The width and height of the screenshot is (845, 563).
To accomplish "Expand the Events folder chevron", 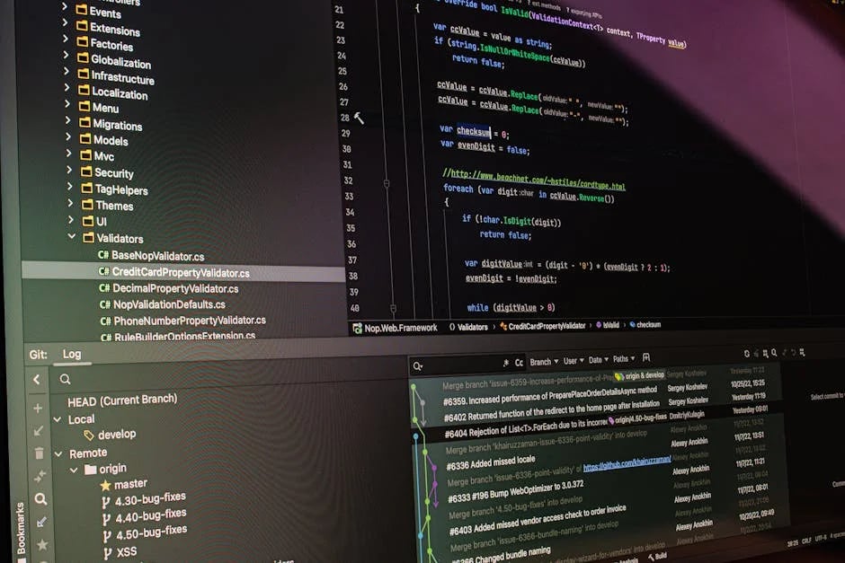I will (65, 7).
